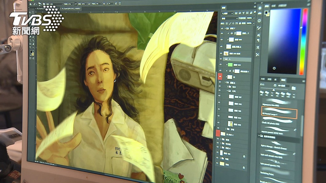Image resolution: width=326 pixels, height=183 pixels.
Task: Click the Layers panel tab
Action: pos(224,8)
